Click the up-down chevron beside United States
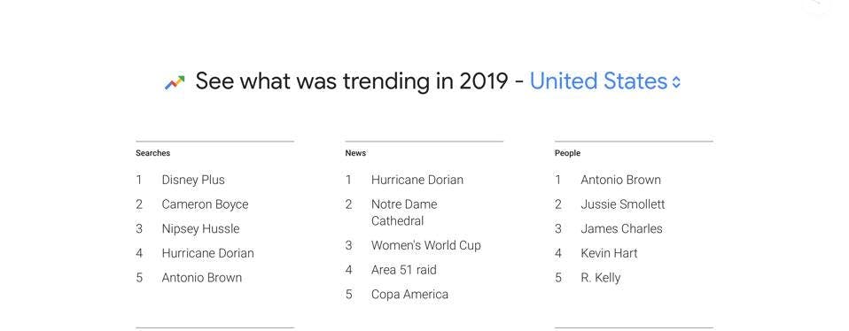Viewport: 849px width, 331px height. [675, 82]
